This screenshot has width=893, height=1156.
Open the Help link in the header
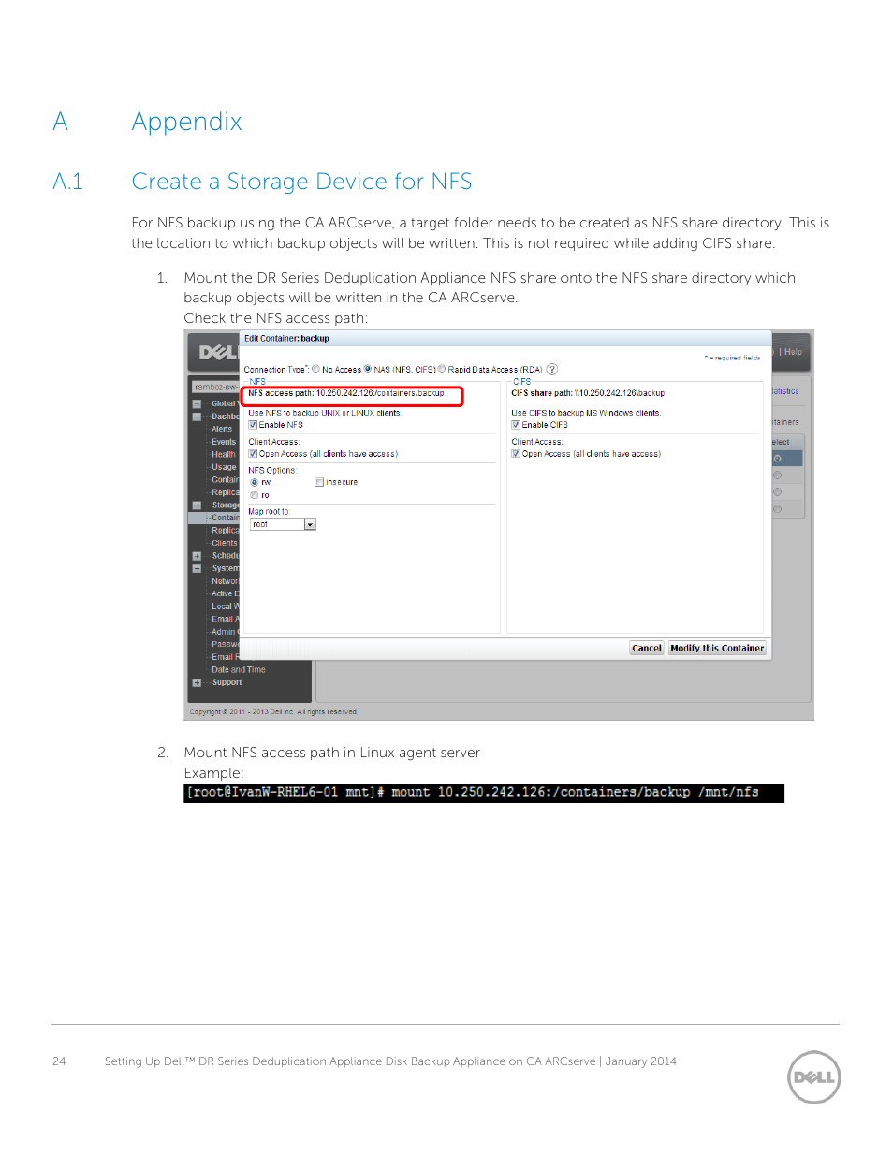pos(793,352)
